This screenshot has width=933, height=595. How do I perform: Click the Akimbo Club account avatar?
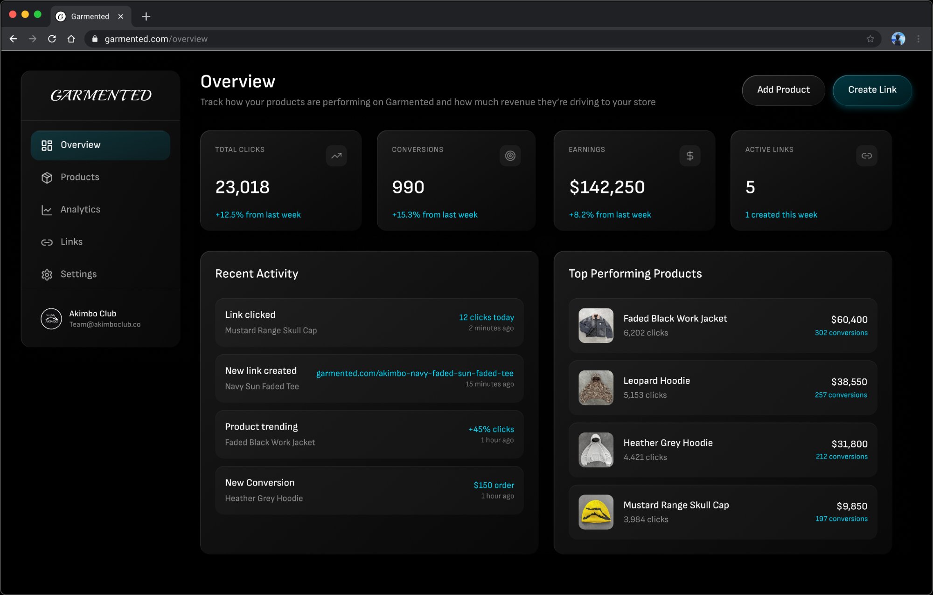51,319
